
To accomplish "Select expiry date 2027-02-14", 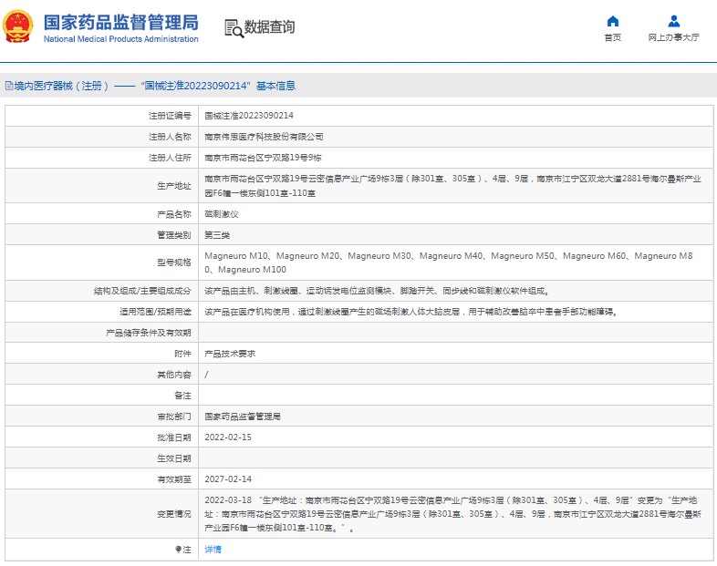I will point(228,479).
